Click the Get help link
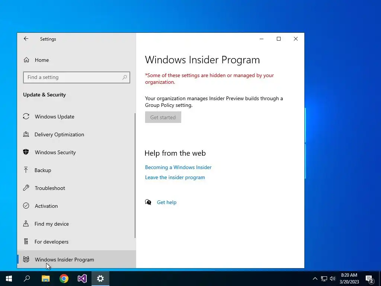Viewport: 381px width, 286px height. coord(166,202)
